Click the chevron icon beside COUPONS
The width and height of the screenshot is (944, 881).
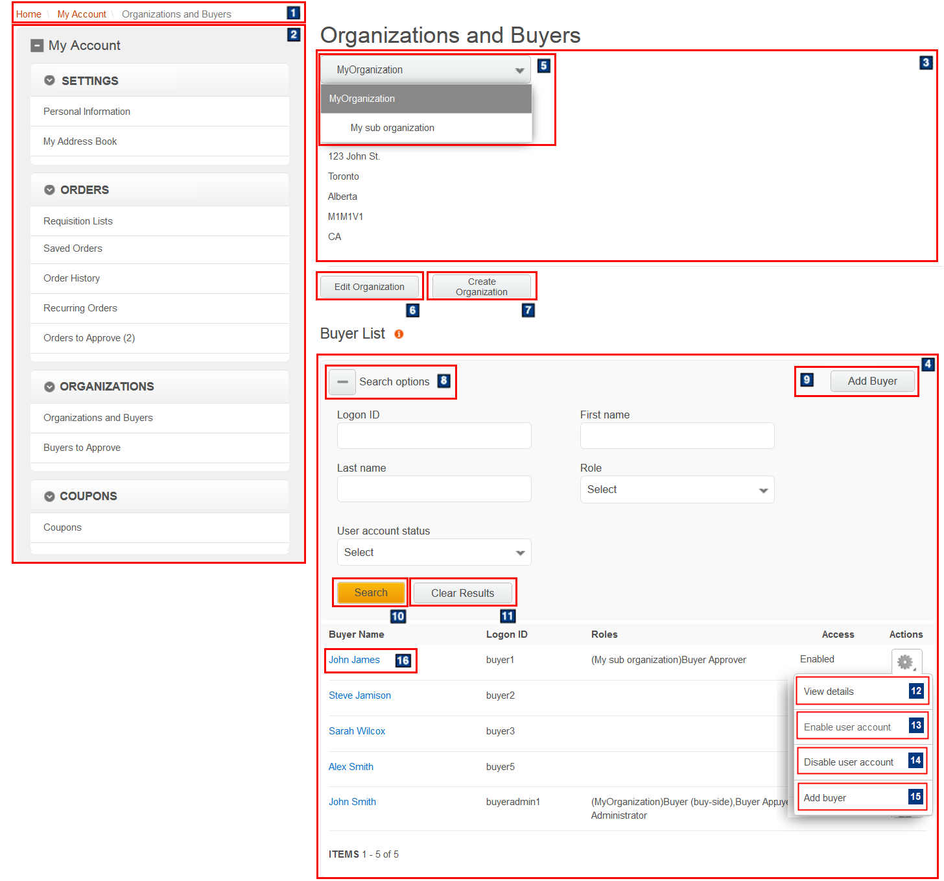click(50, 496)
